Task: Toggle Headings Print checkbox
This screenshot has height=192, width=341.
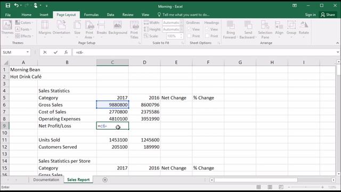Action: pos(207,36)
